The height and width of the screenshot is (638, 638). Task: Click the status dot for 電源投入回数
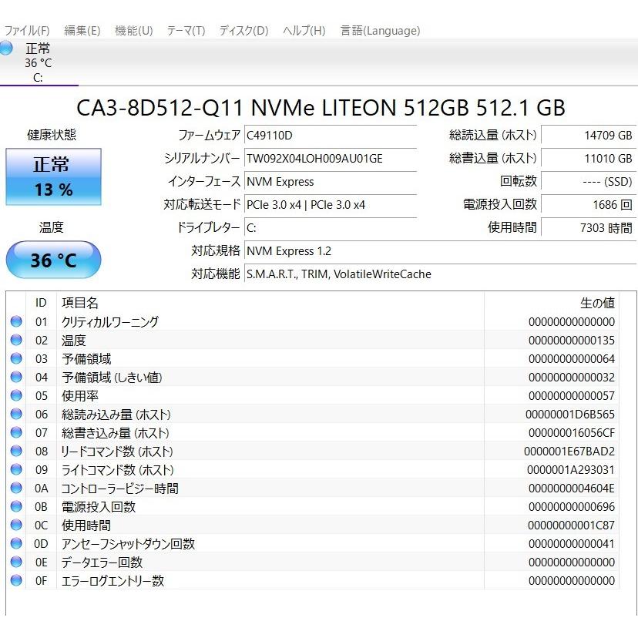pyautogui.click(x=17, y=506)
